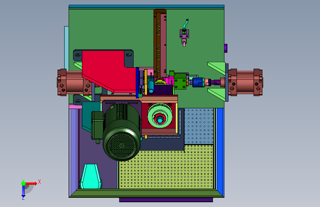This screenshot has width=320, height=207.
Task: Select the left brown pneumatic cylinder
Action: [75, 82]
